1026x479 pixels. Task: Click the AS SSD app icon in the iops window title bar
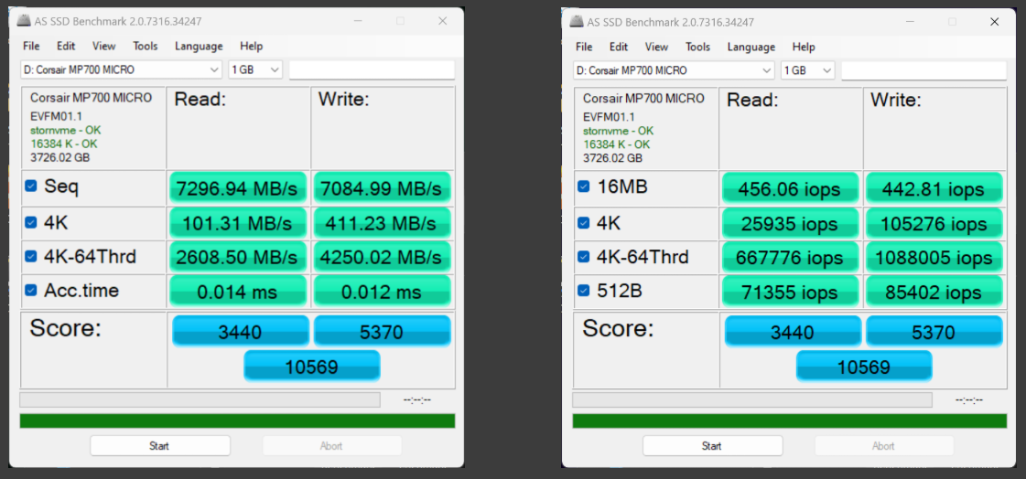[576, 21]
